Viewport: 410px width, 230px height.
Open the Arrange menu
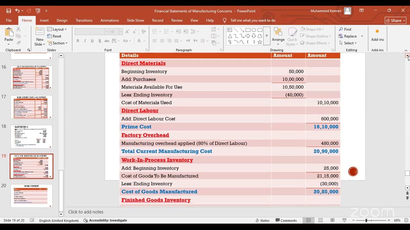coord(278,36)
